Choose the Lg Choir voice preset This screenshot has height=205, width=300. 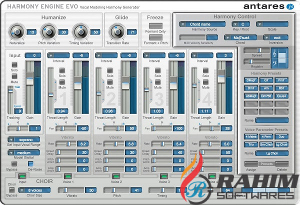[x=281, y=144]
